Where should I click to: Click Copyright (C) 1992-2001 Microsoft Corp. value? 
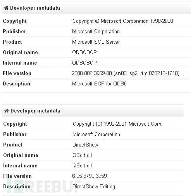(117, 124)
